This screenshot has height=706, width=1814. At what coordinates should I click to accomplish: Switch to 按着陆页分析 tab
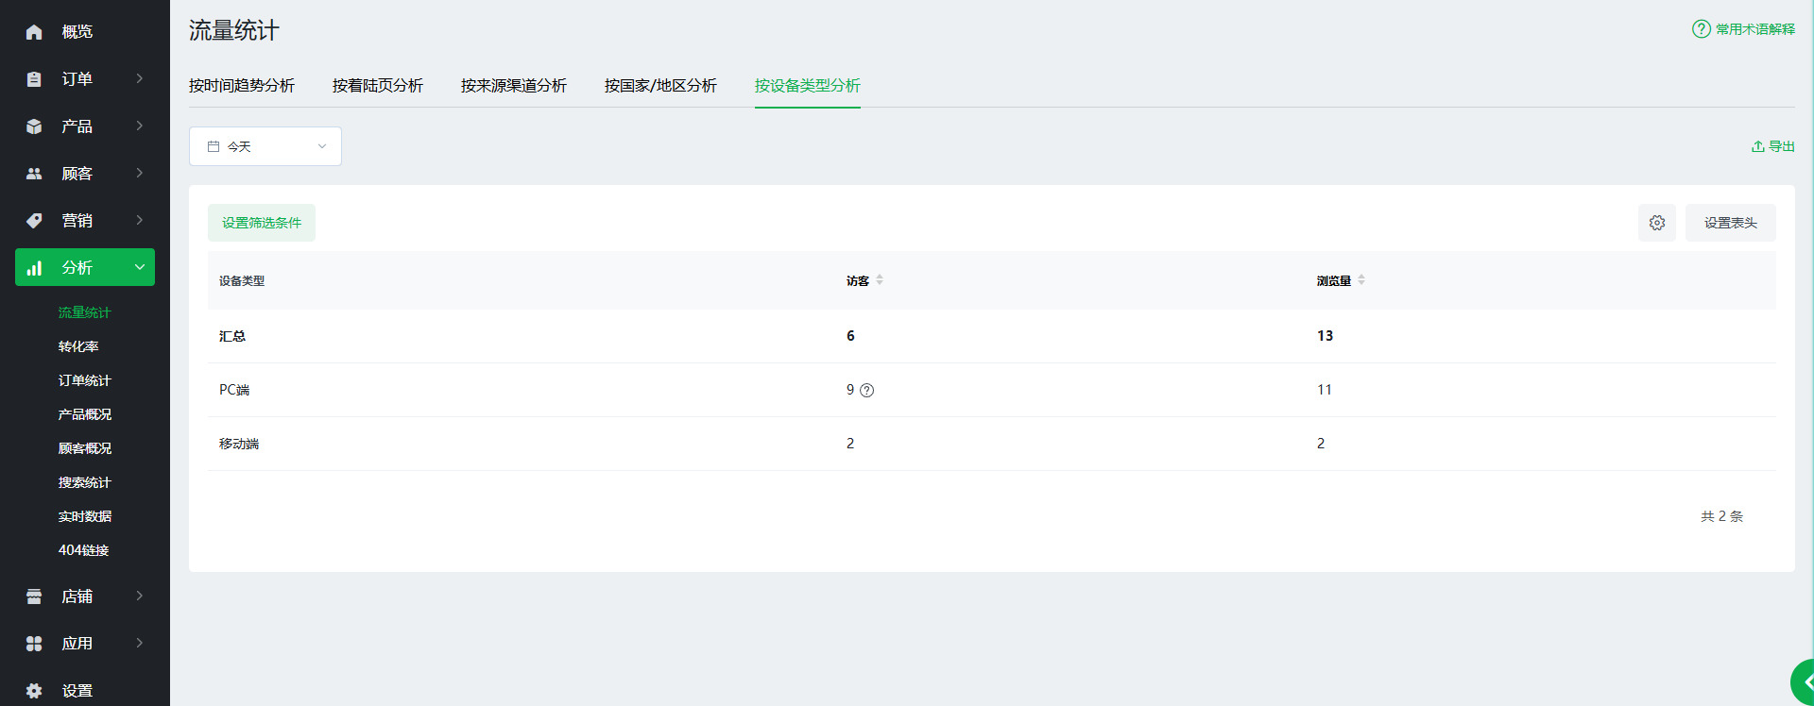pyautogui.click(x=378, y=86)
